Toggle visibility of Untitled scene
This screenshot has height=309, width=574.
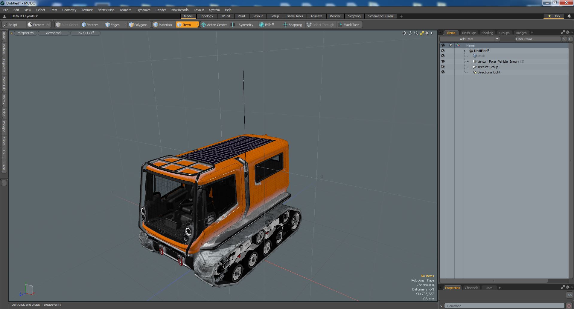(443, 51)
